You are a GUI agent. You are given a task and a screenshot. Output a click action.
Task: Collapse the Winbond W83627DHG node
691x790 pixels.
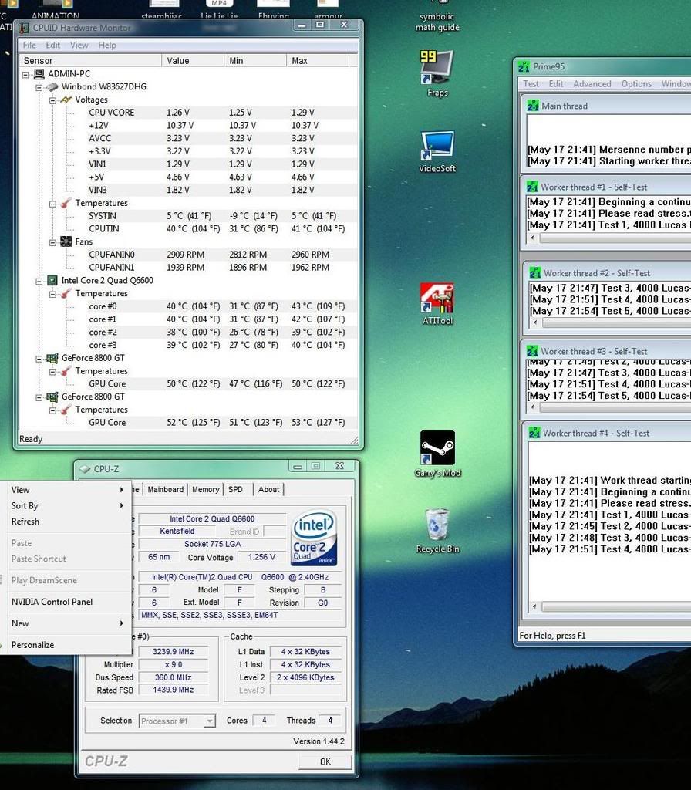point(39,87)
